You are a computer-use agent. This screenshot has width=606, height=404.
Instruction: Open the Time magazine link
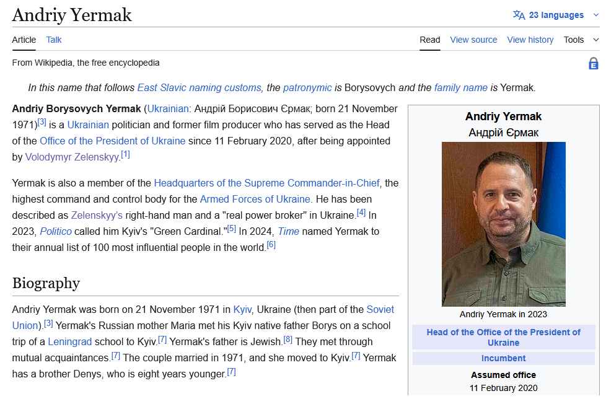point(289,232)
